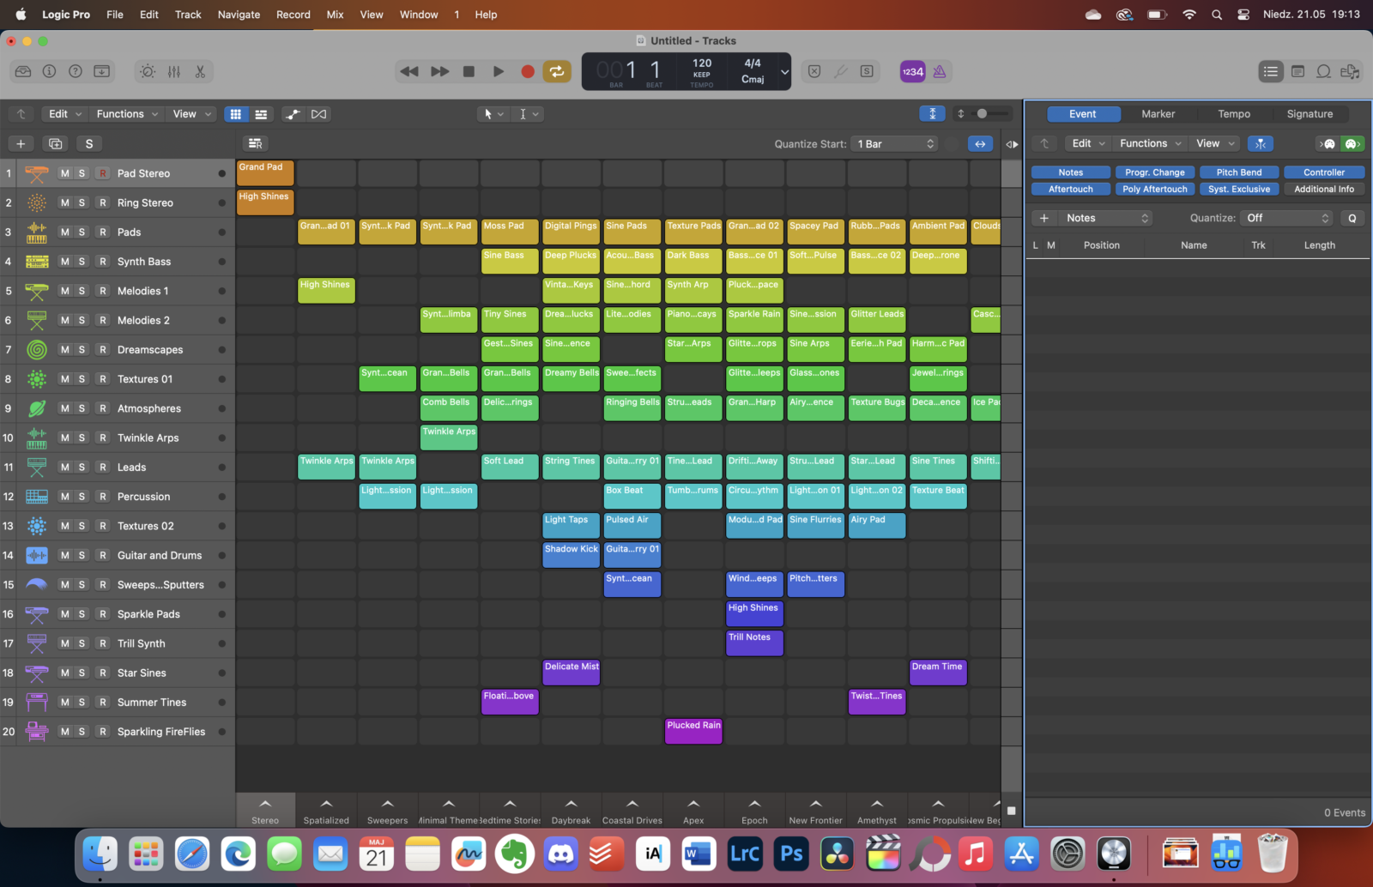This screenshot has height=887, width=1373.
Task: Adjust the vertical zoom slider
Action: click(983, 113)
